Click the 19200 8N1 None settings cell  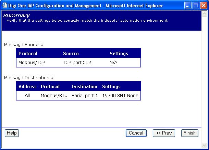120,96
